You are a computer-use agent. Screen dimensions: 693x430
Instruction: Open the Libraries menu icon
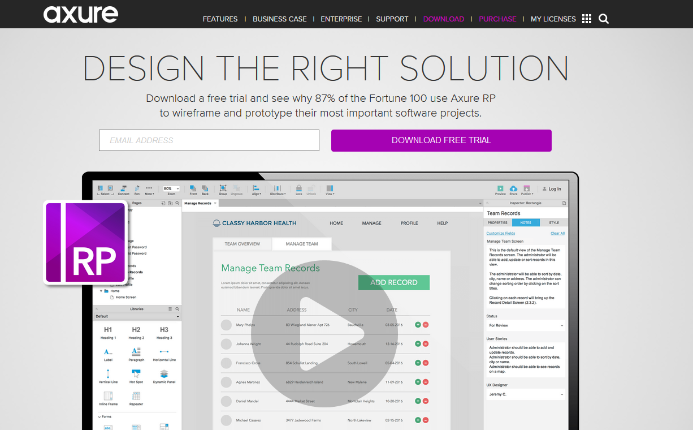170,309
